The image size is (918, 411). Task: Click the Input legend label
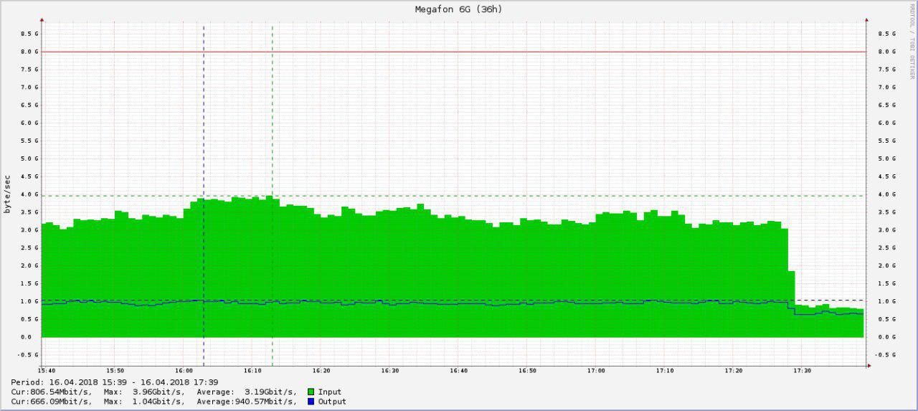[330, 392]
